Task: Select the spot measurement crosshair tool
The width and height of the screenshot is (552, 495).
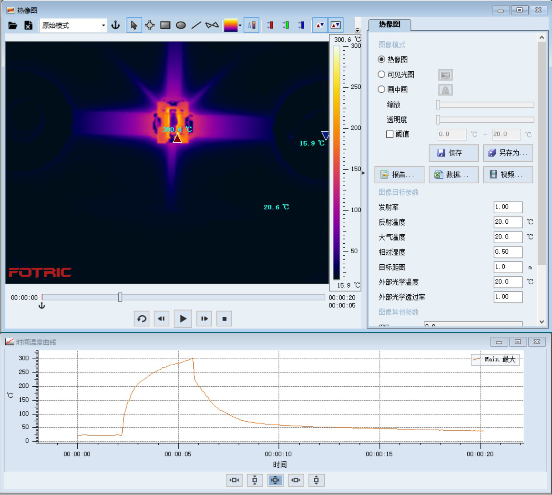Action: coord(150,26)
